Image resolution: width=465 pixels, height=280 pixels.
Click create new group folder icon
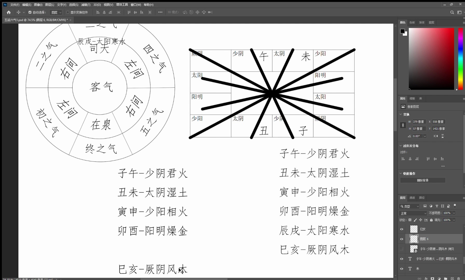(446, 278)
